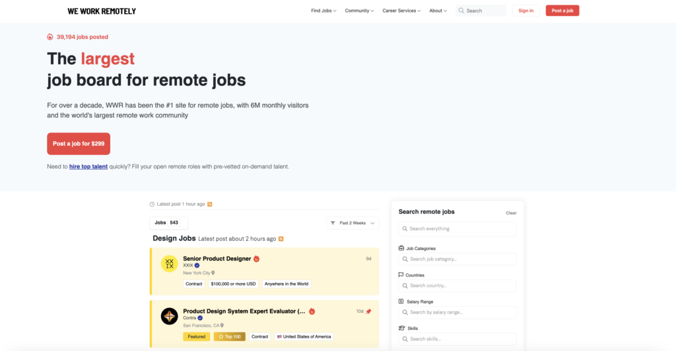This screenshot has height=351, width=676.
Task: Click the Search by salary range field
Action: tap(457, 312)
